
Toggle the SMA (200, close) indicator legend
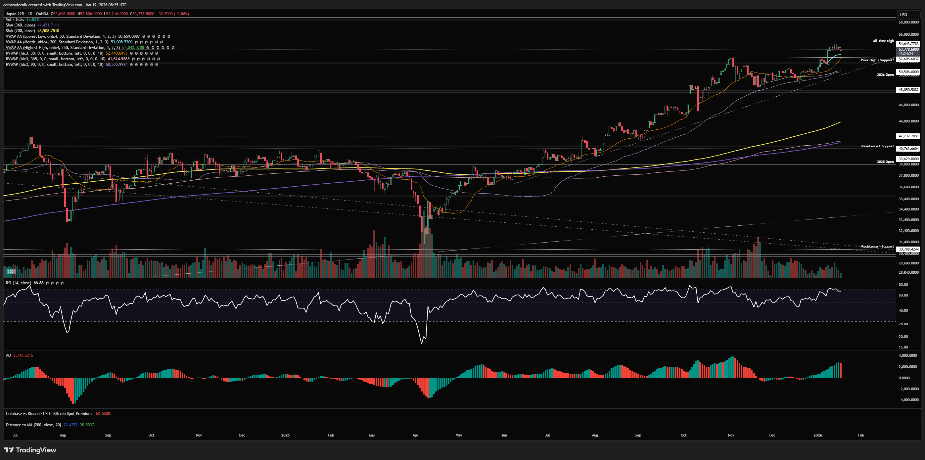coord(20,31)
